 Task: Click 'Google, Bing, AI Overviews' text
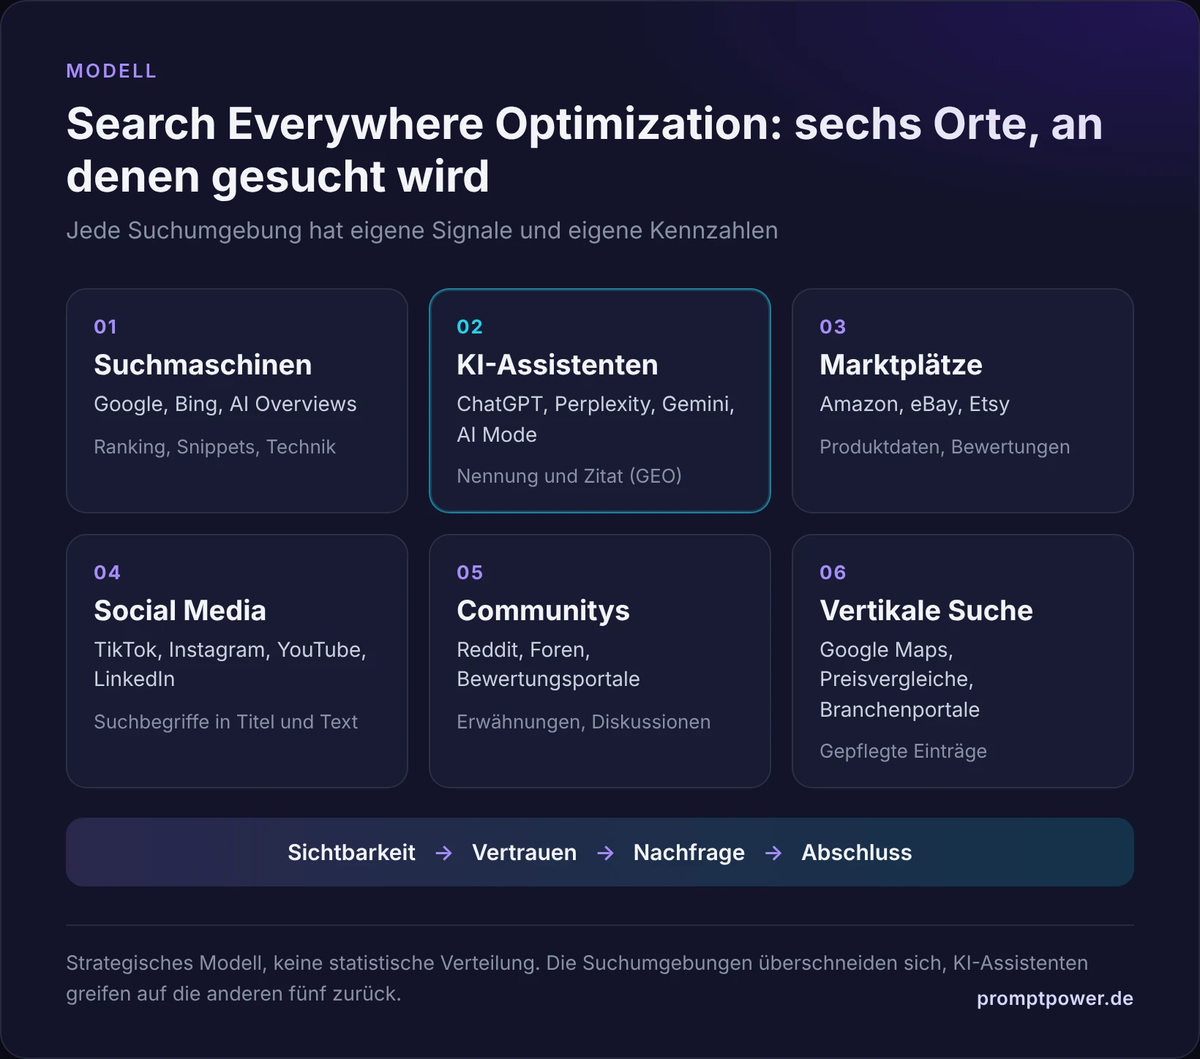(x=225, y=404)
